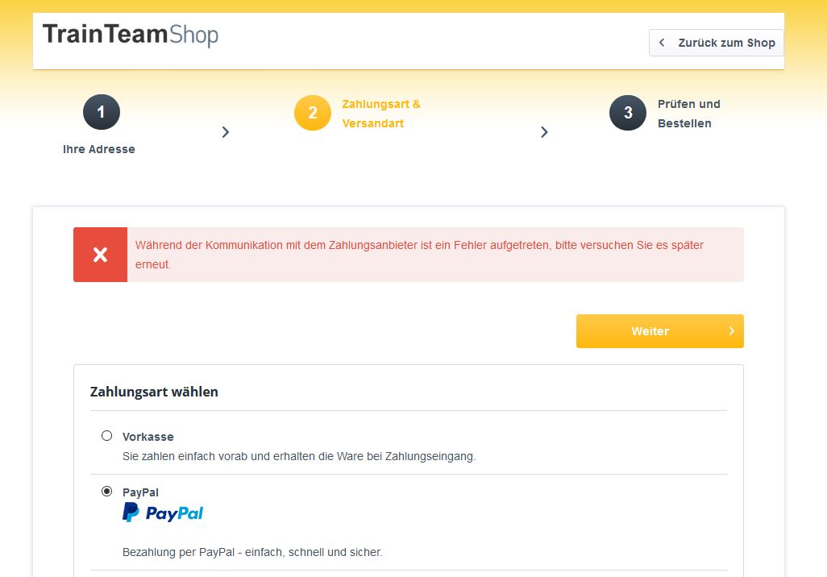Click the step 1 circle icon
This screenshot has width=827, height=577.
point(102,112)
